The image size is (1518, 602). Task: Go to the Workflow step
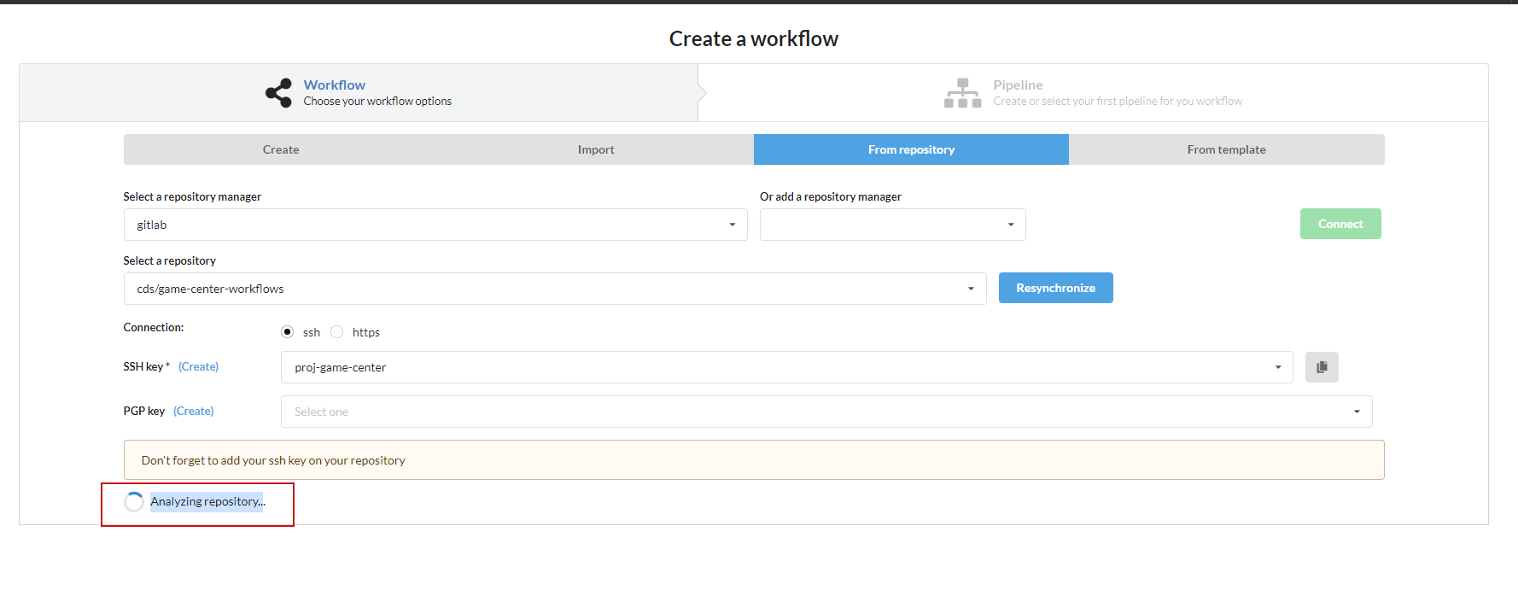click(359, 93)
